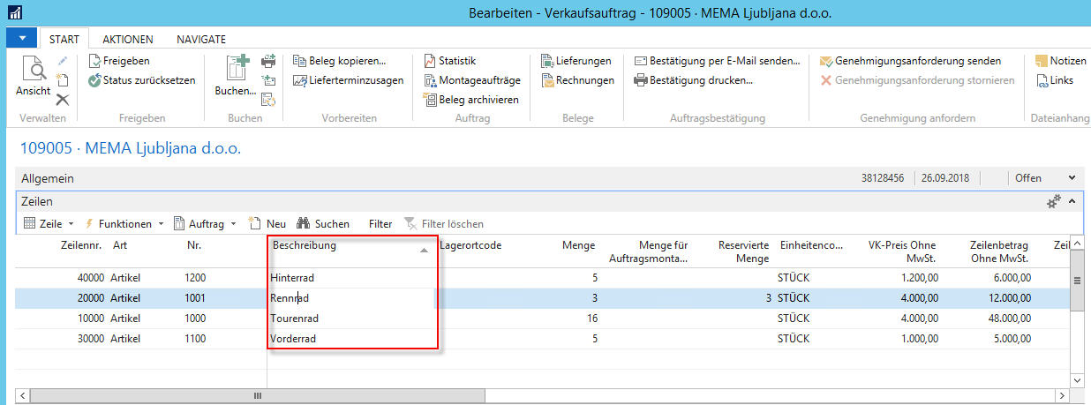Image resolution: width=1091 pixels, height=405 pixels.
Task: Click Status zurücksetzen
Action: pos(142,80)
